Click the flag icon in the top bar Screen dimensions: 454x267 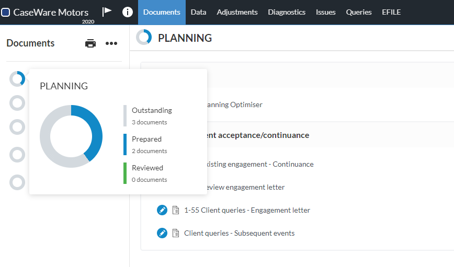(107, 11)
